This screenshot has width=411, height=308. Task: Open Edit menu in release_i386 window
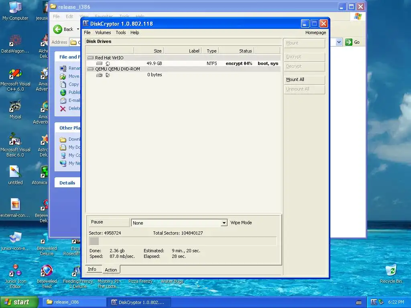click(69, 16)
